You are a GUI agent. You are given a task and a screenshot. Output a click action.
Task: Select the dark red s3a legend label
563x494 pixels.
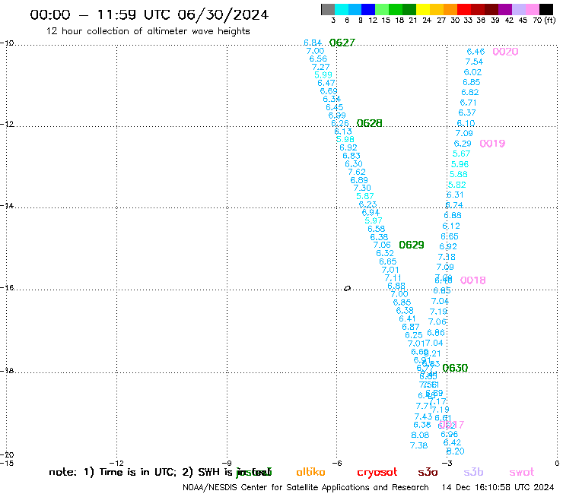[x=428, y=472]
